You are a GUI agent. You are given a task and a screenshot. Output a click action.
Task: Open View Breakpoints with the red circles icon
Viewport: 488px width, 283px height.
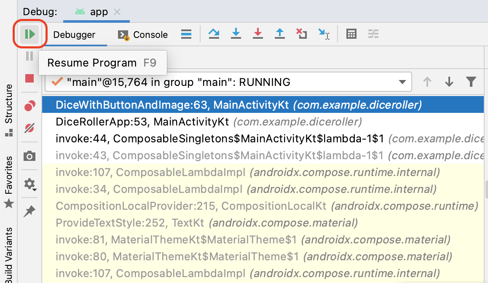coord(29,106)
